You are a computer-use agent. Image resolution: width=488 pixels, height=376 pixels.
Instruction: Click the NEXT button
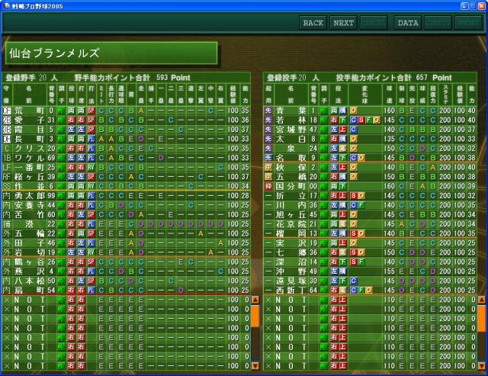tap(343, 23)
